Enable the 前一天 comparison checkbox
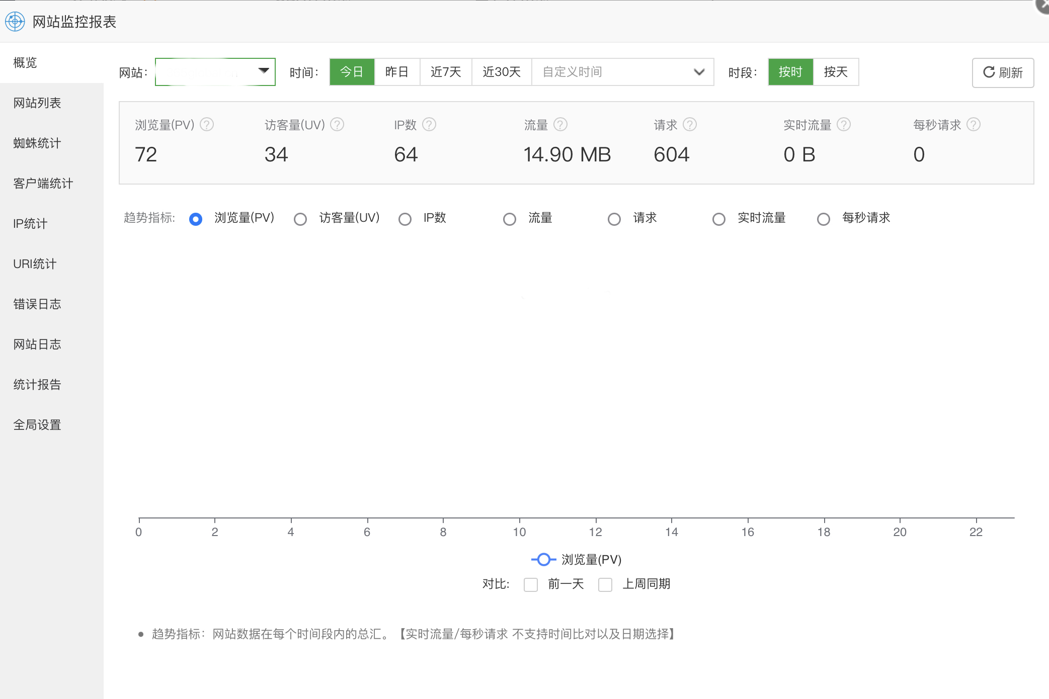Image resolution: width=1049 pixels, height=699 pixels. (531, 584)
